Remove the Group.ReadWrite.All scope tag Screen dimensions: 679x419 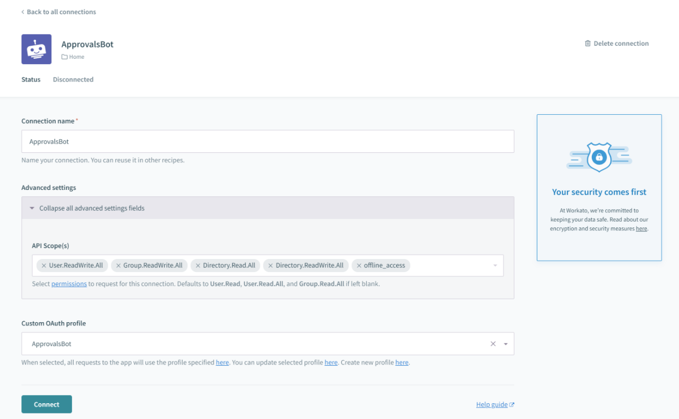click(118, 266)
